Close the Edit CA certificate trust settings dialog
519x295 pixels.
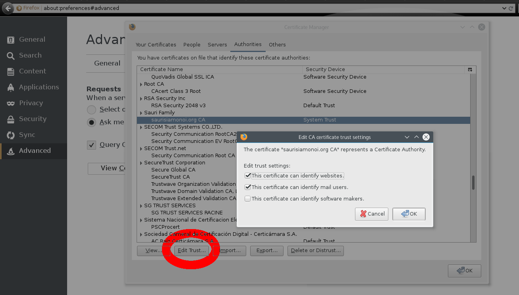(x=426, y=137)
